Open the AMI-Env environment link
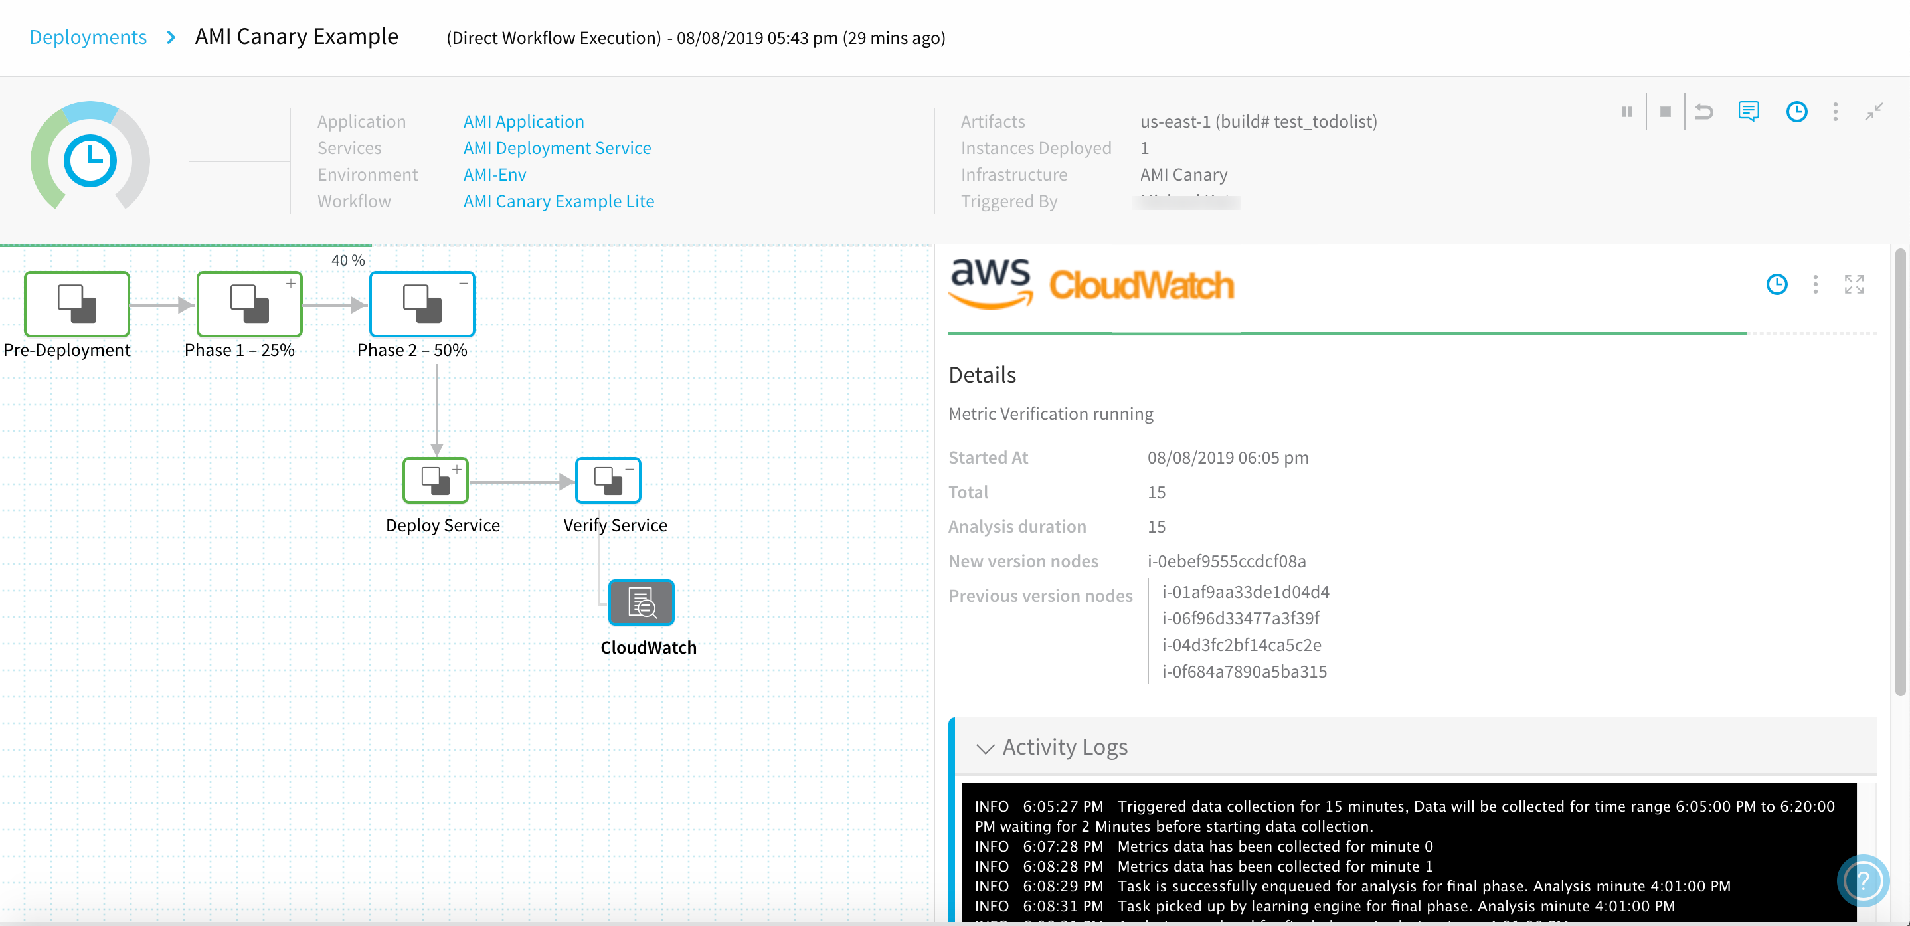Viewport: 1910px width, 926px height. (495, 175)
